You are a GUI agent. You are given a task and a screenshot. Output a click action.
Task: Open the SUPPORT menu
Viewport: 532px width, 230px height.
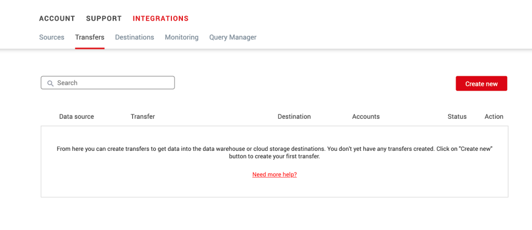[x=104, y=19]
